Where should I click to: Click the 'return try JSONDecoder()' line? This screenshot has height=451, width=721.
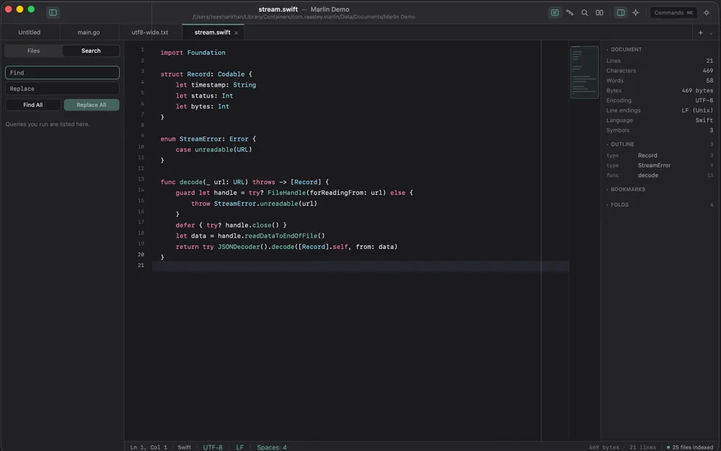[286, 247]
